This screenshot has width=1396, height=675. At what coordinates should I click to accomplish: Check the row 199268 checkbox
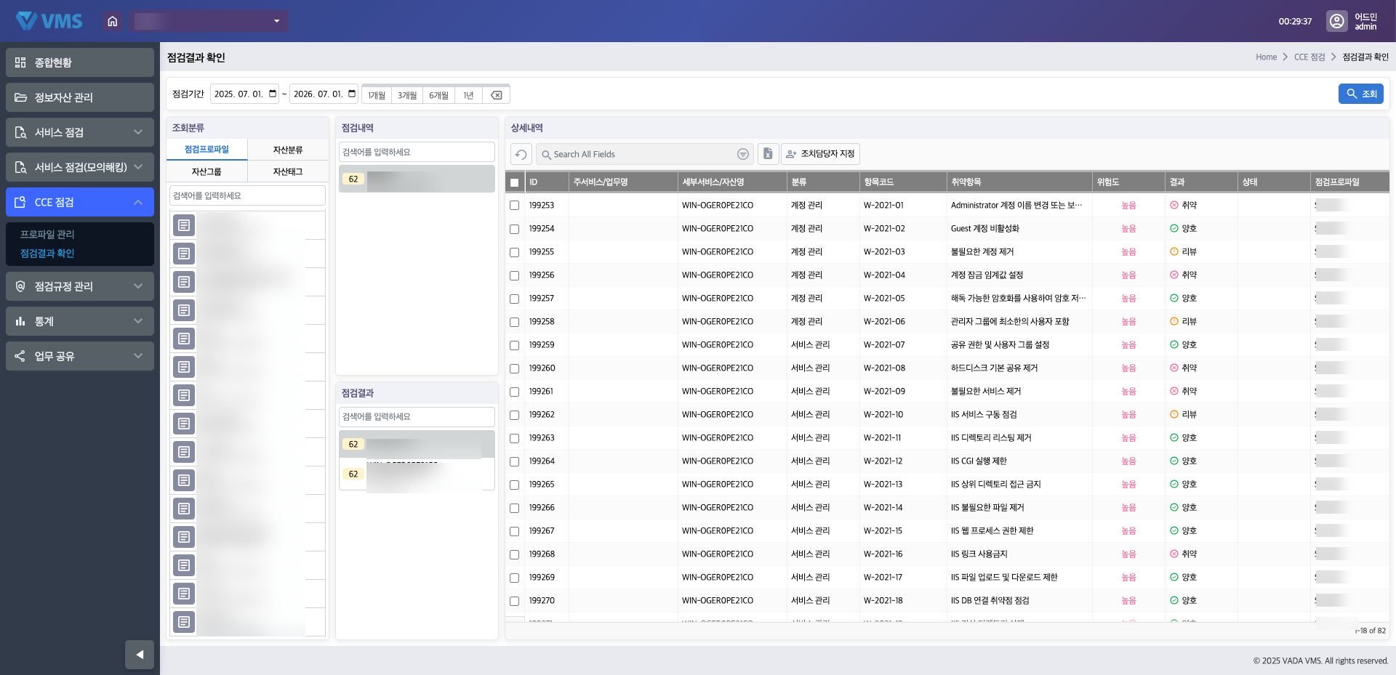click(515, 554)
